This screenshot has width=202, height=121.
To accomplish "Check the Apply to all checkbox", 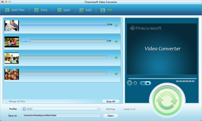I will (x=123, y=109).
